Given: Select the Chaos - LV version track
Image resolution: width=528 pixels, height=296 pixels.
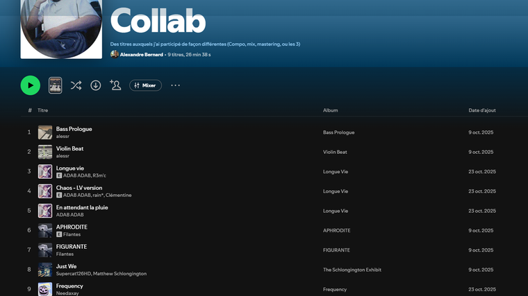Looking at the screenshot, I should tap(79, 188).
